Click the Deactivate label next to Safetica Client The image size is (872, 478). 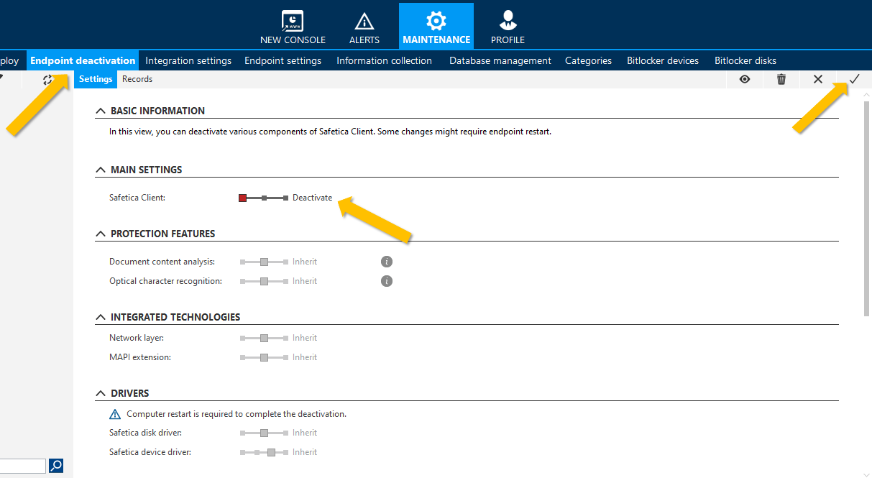pos(313,198)
